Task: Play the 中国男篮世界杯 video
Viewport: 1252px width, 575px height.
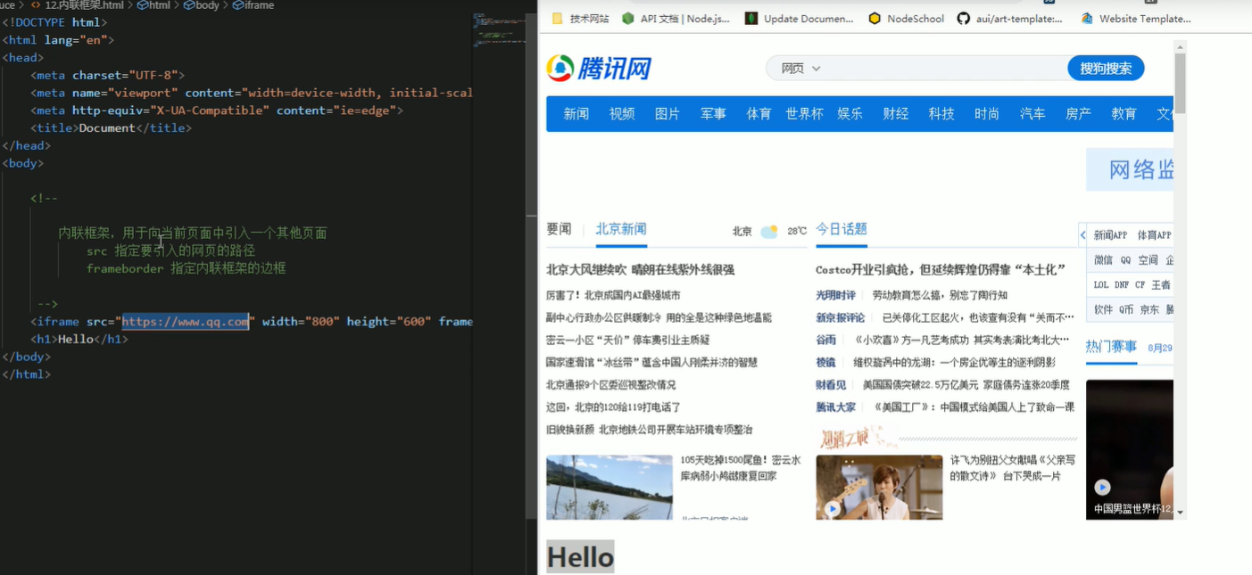Action: click(1102, 488)
